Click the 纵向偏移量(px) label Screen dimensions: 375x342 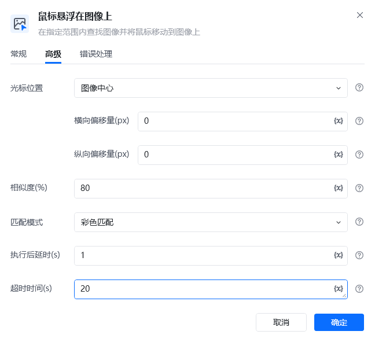[101, 154]
